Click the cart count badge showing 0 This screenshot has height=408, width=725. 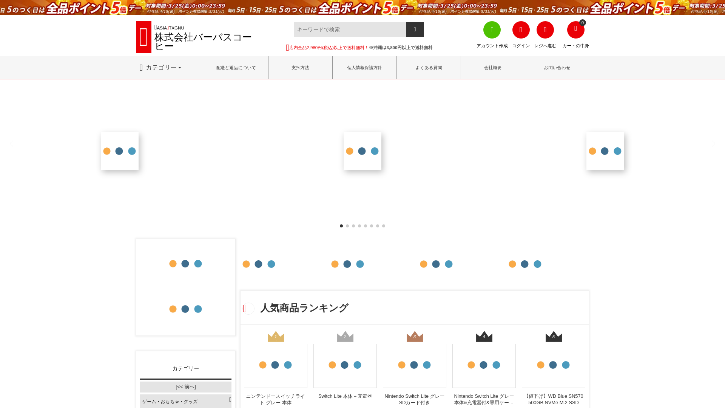coord(583,23)
